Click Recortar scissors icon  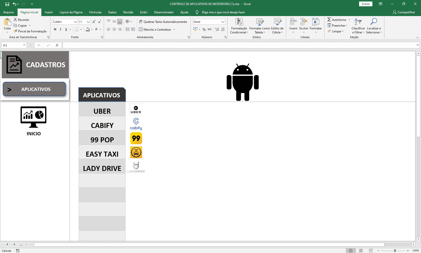click(x=15, y=20)
